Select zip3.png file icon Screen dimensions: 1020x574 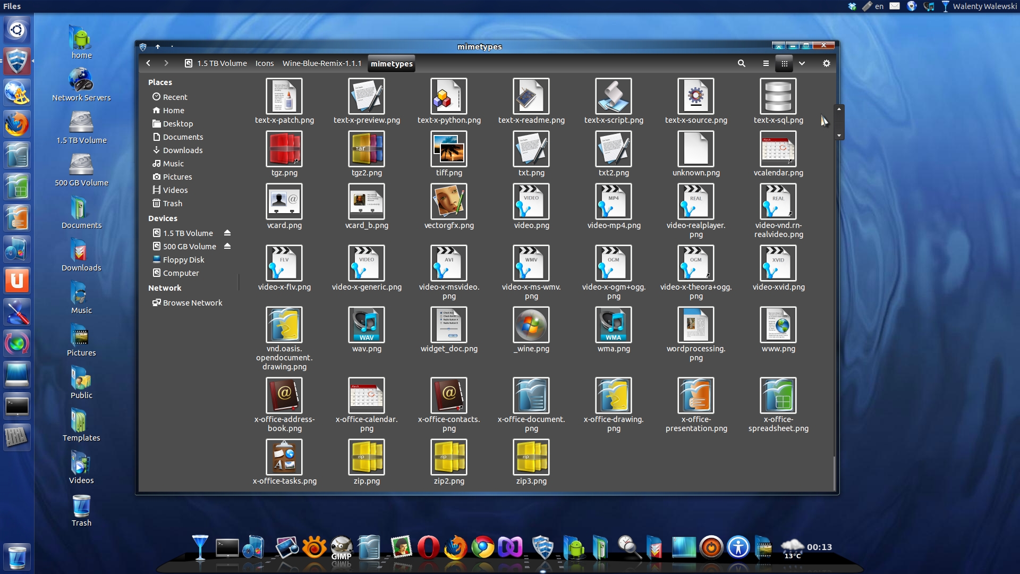tap(531, 457)
